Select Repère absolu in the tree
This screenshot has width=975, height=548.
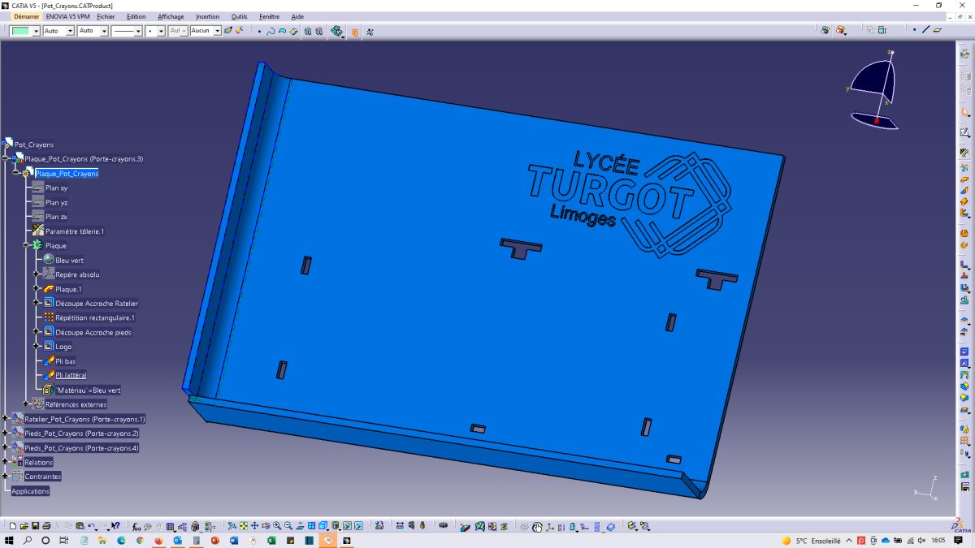point(77,274)
